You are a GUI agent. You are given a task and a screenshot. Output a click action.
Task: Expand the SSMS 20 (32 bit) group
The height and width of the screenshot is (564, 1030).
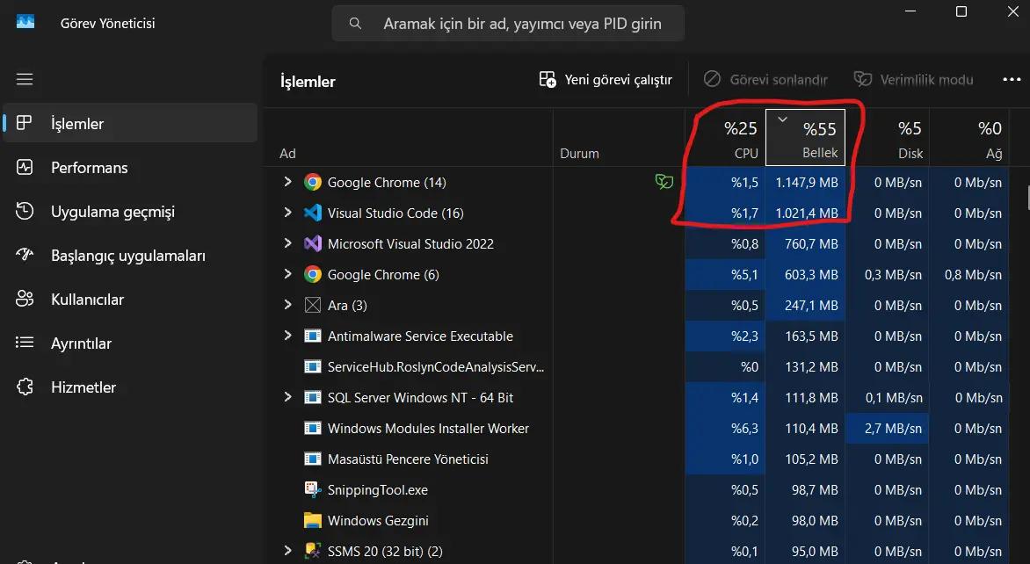(x=287, y=550)
